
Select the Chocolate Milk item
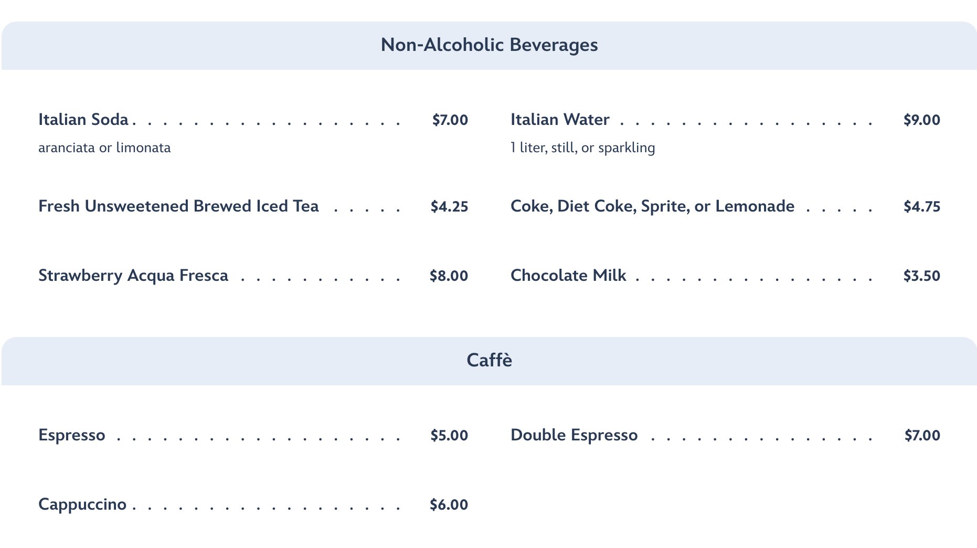568,276
